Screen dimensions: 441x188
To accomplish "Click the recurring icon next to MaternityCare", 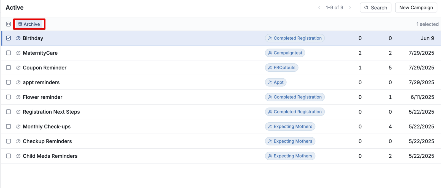I will point(18,53).
